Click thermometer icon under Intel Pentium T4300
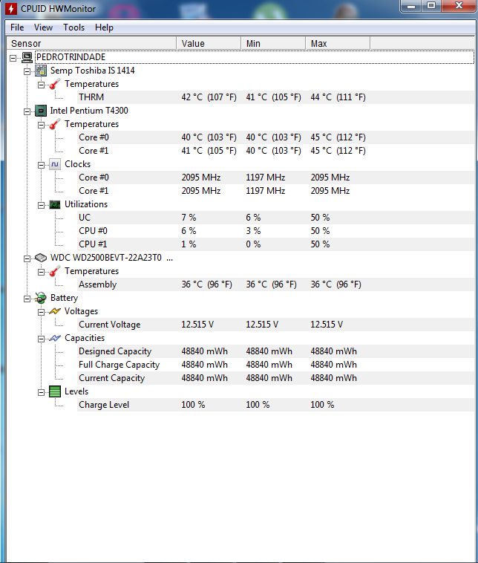The image size is (478, 563). point(54,124)
